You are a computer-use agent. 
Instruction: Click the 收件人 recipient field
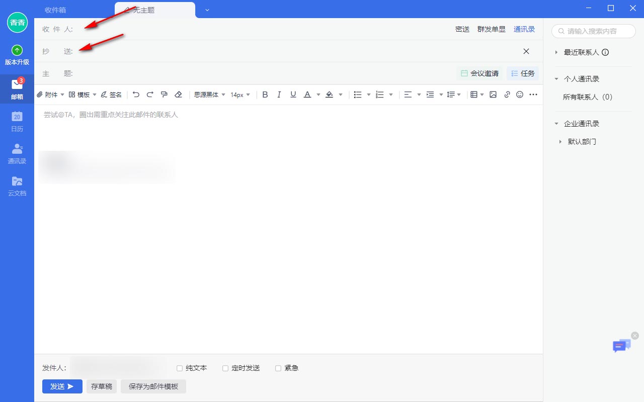tap(262, 29)
